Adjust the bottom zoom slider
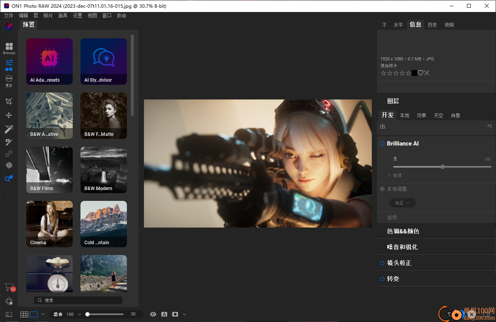This screenshot has width=496, height=322. 105,314
